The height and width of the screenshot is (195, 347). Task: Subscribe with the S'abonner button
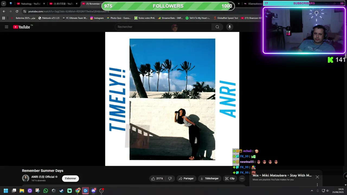coord(70,178)
